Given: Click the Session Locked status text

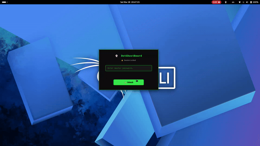Looking at the screenshot, I should click(x=130, y=60).
